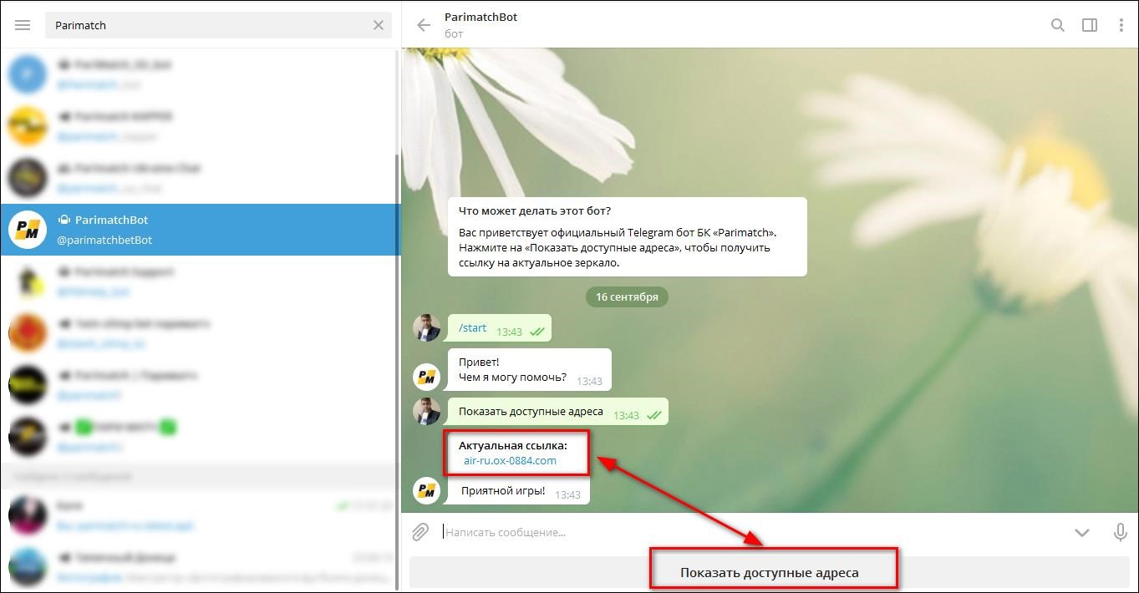Clear the Parimatch search field
1139x593 pixels.
379,25
